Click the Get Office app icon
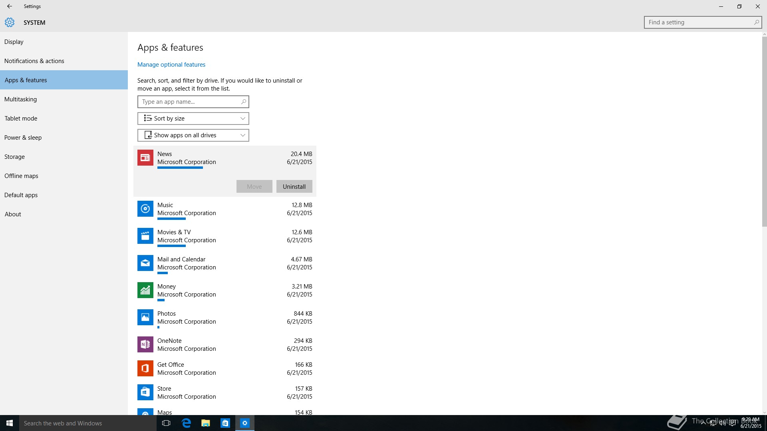 tap(145, 368)
